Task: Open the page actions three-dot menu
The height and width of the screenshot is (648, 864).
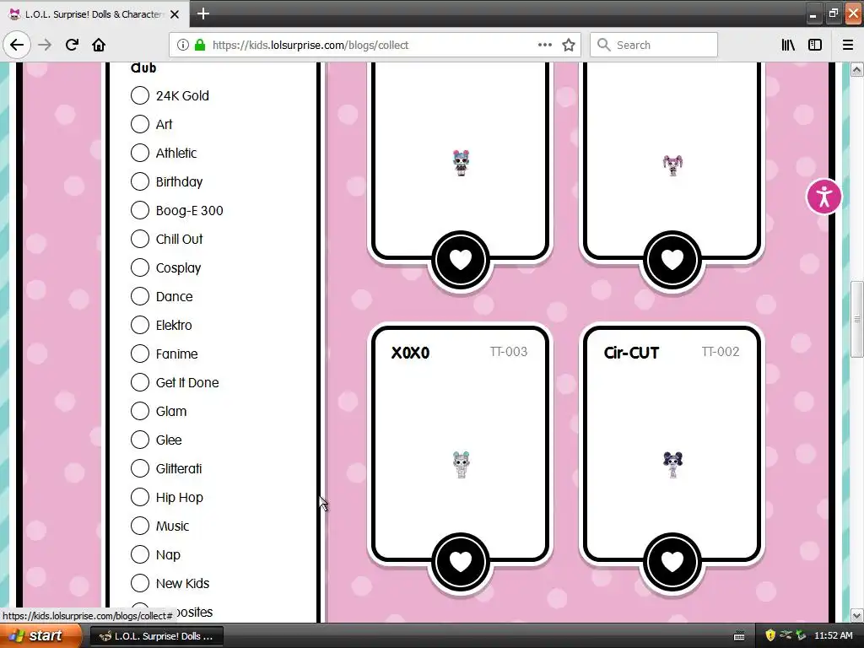Action: 545,45
